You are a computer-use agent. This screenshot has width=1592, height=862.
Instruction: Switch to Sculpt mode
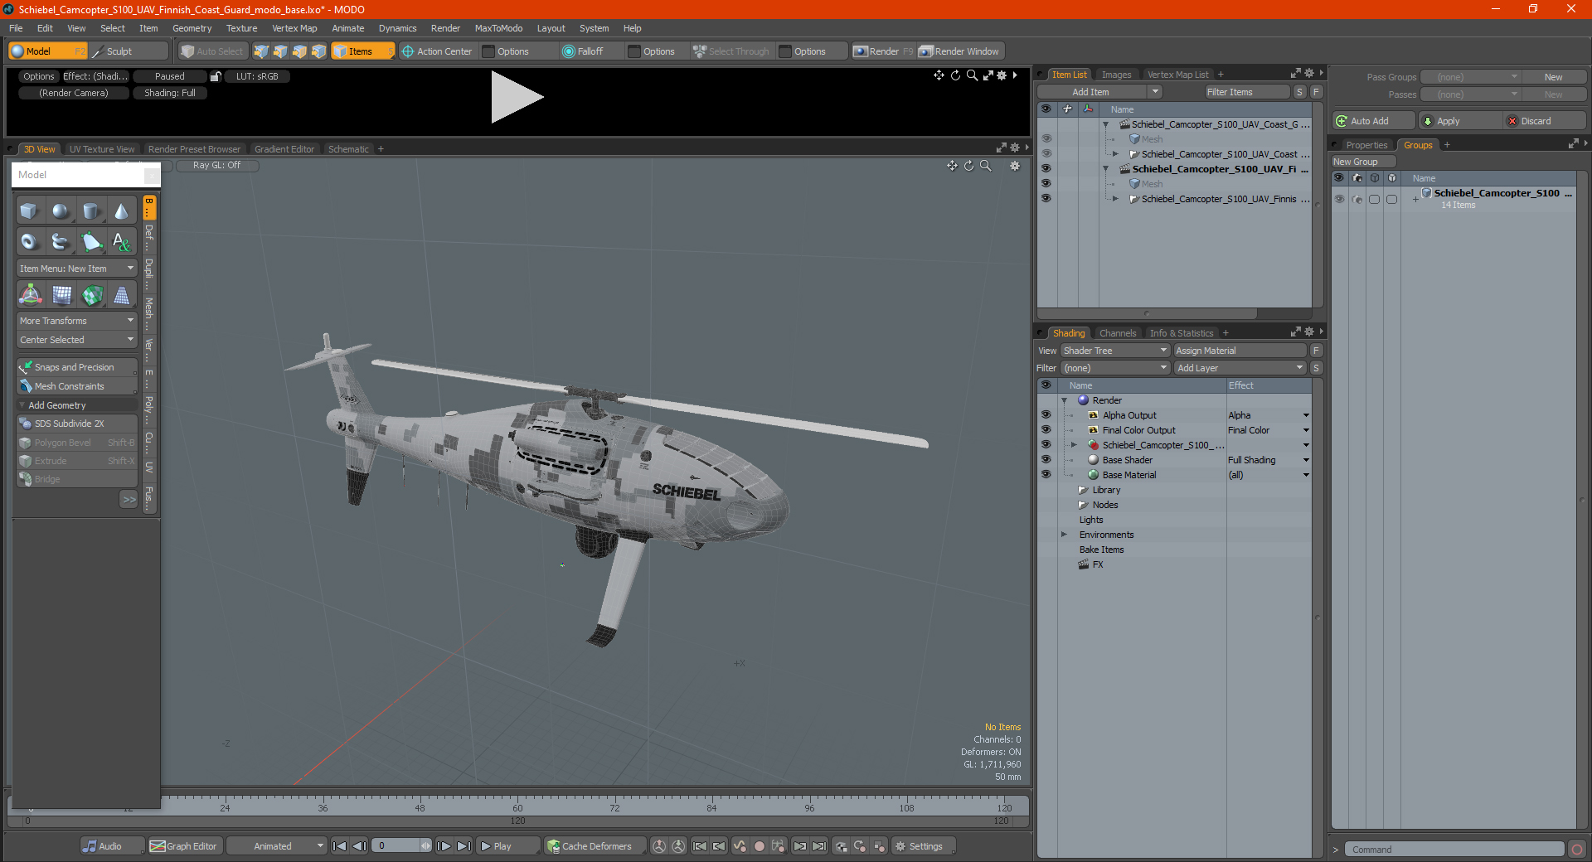pyautogui.click(x=129, y=51)
